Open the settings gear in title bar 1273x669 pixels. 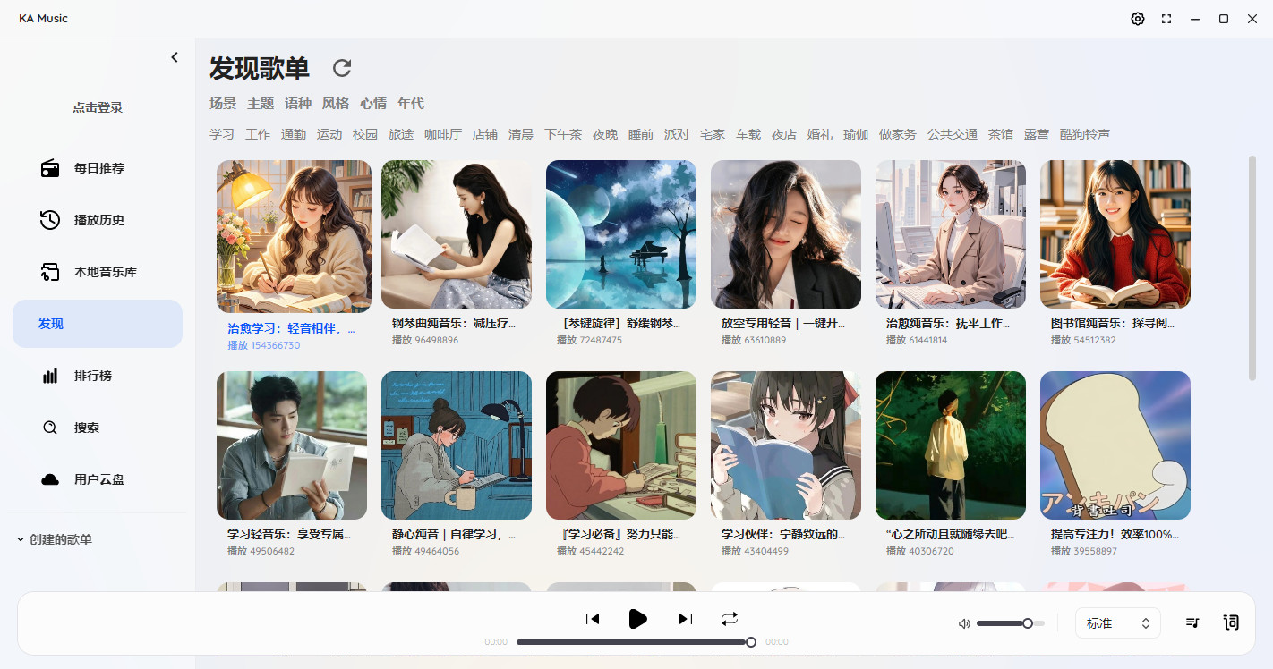point(1138,19)
